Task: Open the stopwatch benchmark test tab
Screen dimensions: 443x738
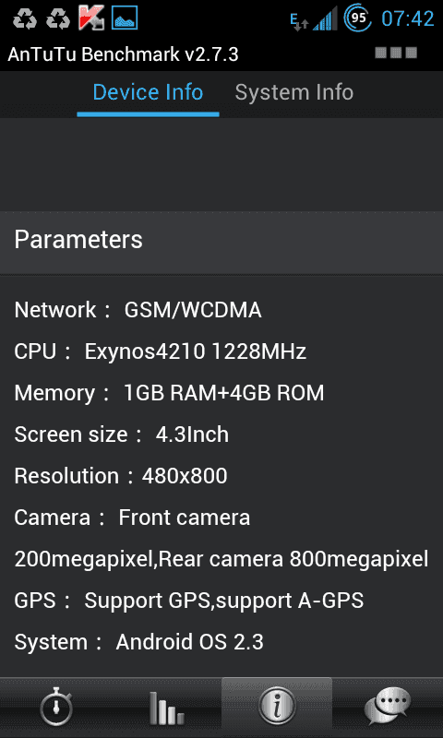Action: tap(55, 707)
